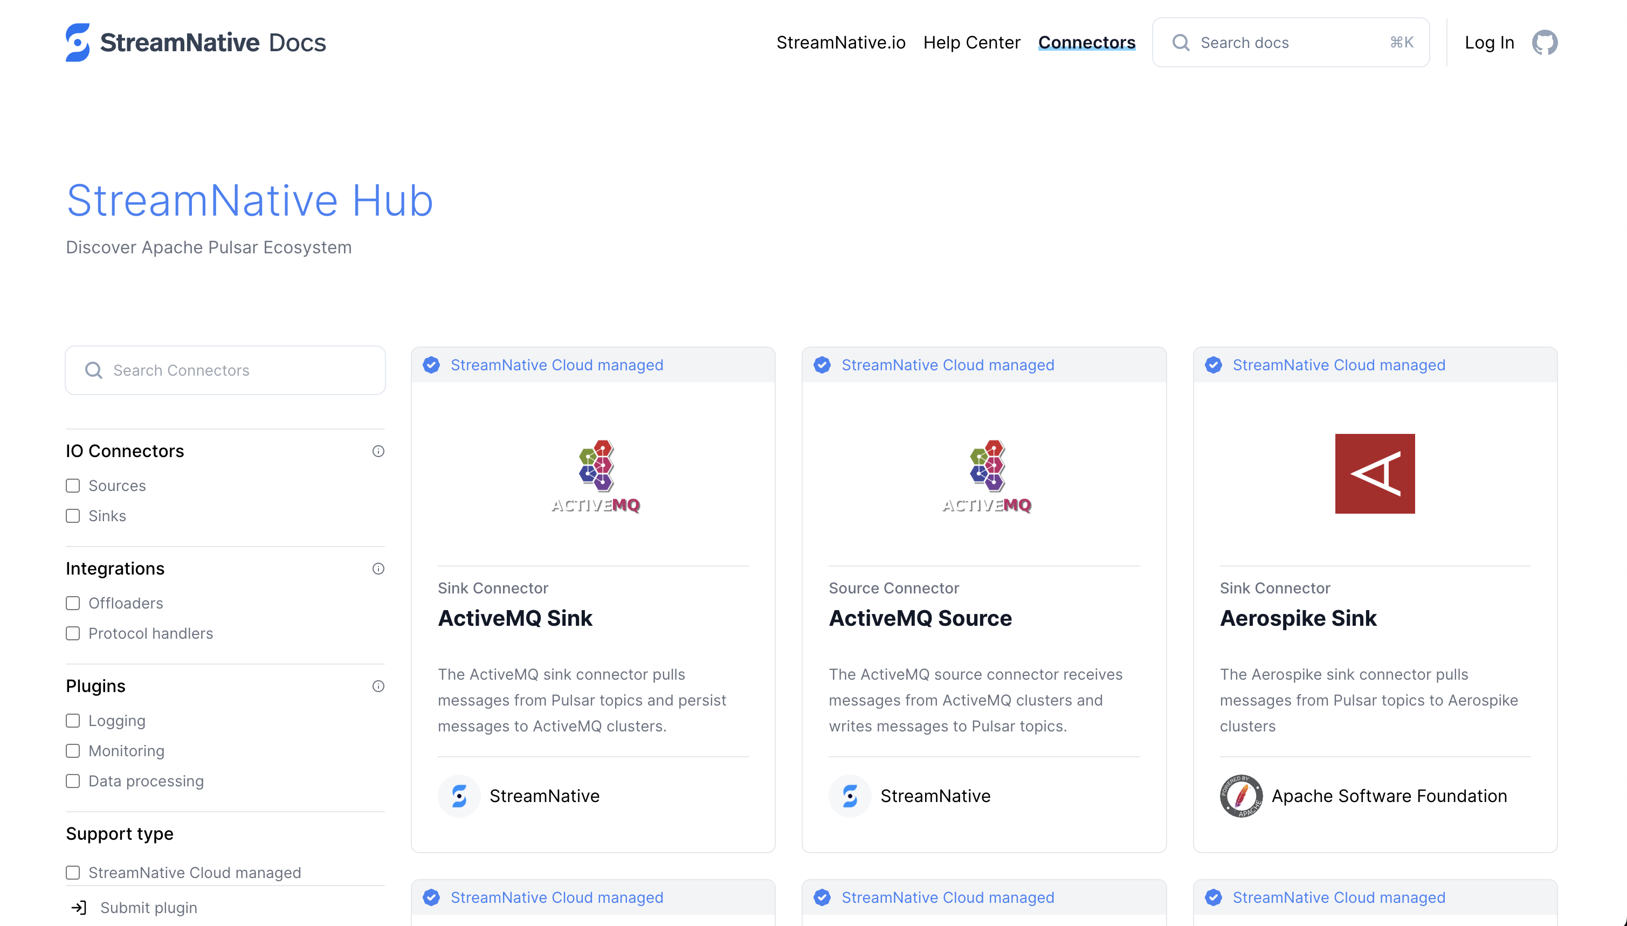Click the info icon next to Plugins
Viewport: 1627px width, 926px height.
[x=378, y=686]
